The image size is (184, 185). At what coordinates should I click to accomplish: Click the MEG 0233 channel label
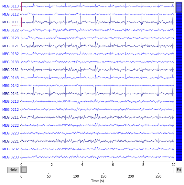pyautogui.click(x=10, y=157)
